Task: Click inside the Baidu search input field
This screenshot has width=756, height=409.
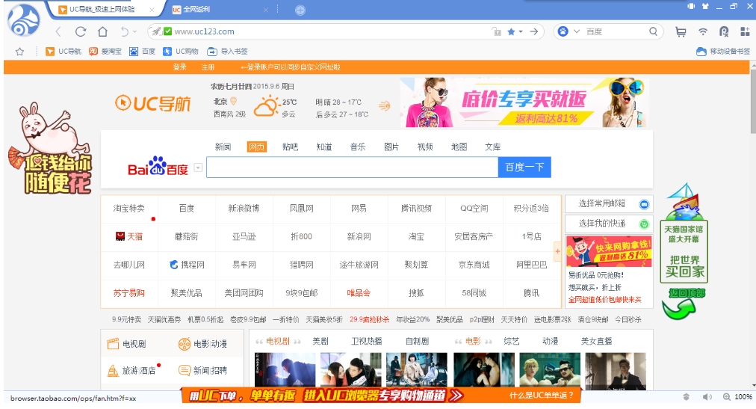Action: (352, 167)
